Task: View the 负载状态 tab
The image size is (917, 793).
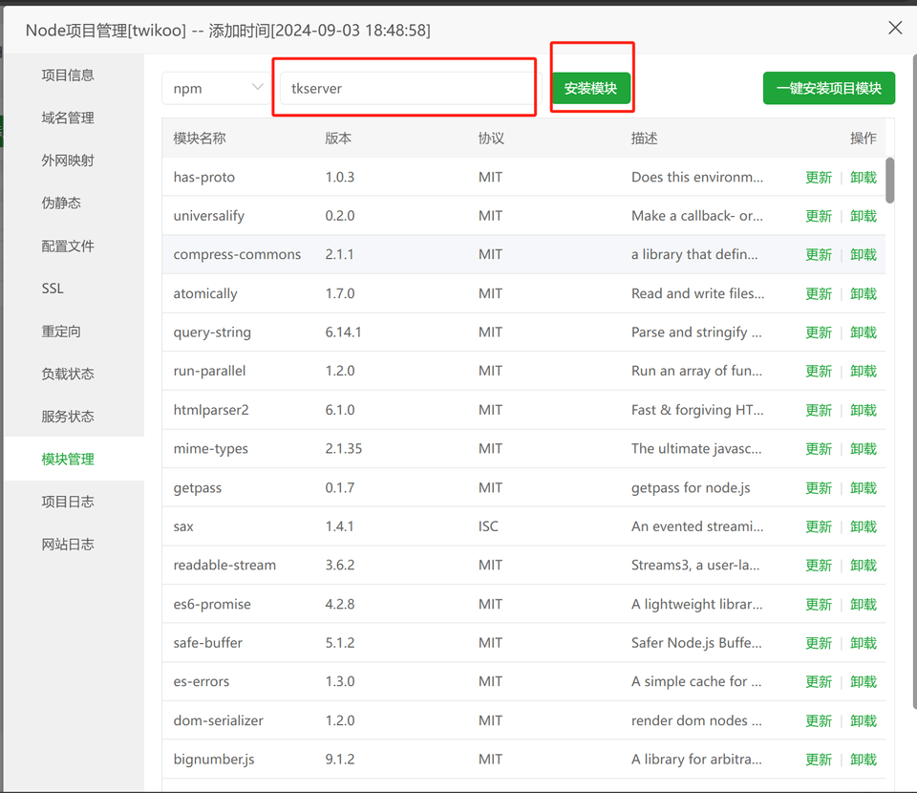Action: [68, 374]
